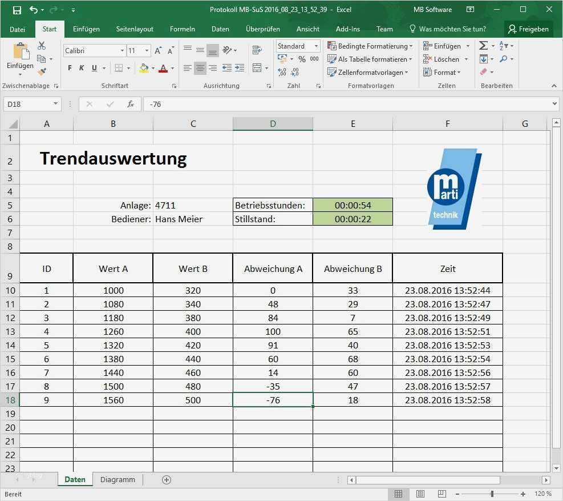Open the Standard number format dropdown

pos(298,46)
